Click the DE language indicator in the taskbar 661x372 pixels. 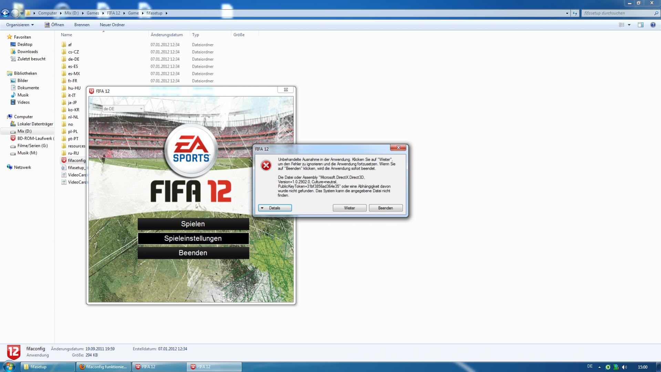click(x=590, y=366)
